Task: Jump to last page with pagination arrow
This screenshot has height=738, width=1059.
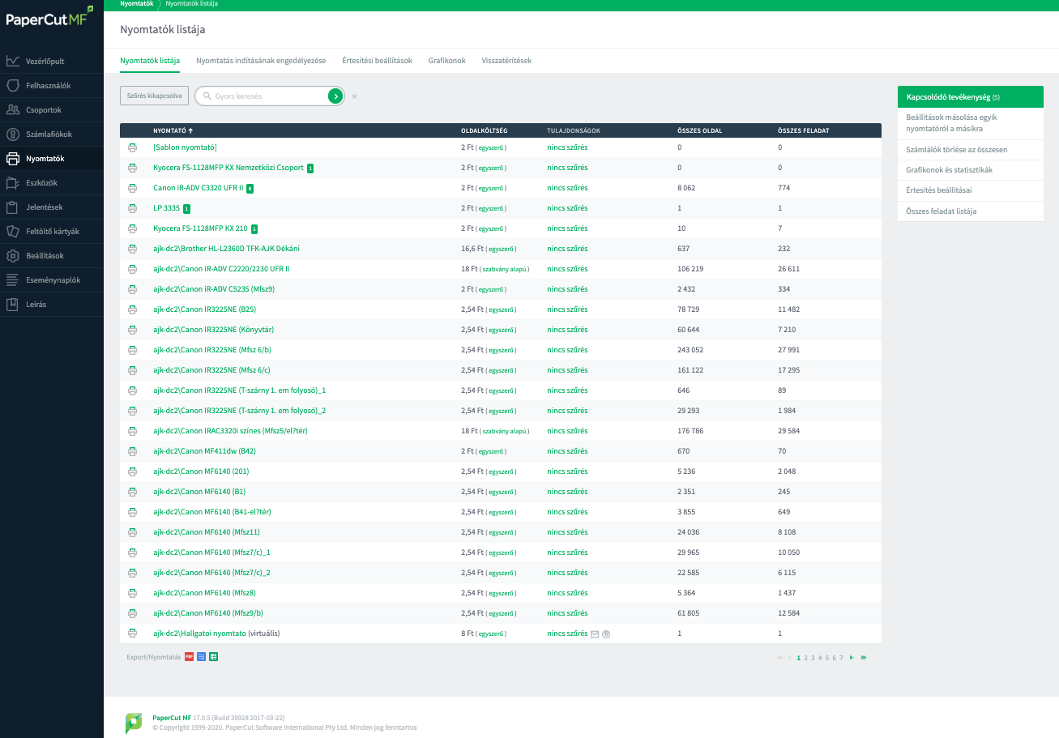Action: pos(864,657)
